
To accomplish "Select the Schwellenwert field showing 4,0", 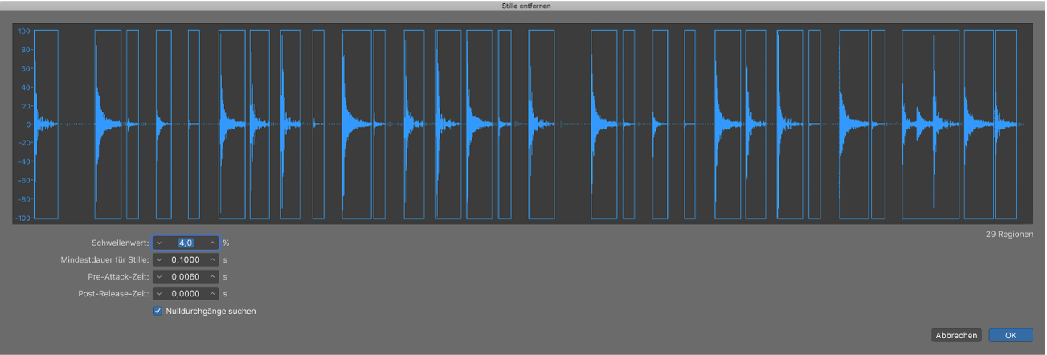I will coord(186,243).
